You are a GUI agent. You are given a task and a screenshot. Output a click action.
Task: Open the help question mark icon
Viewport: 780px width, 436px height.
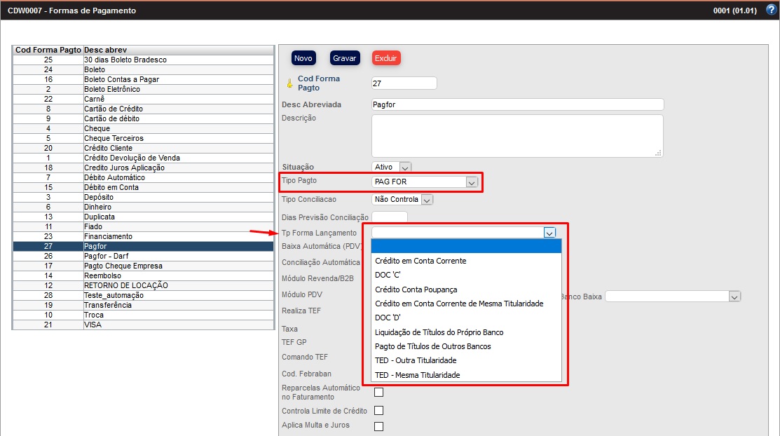(x=771, y=11)
